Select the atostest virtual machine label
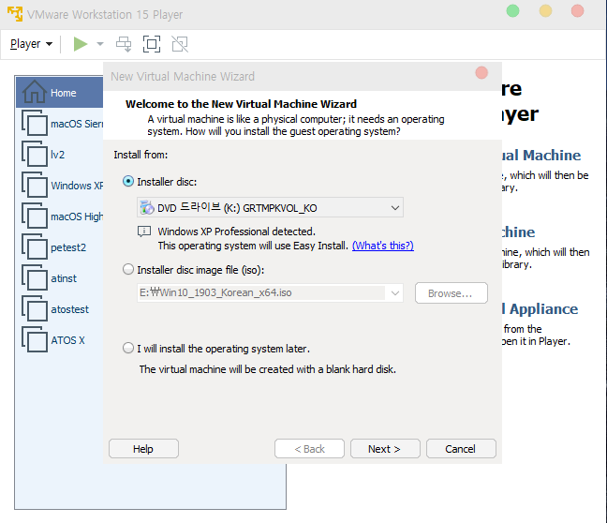The width and height of the screenshot is (607, 523). pyautogui.click(x=69, y=309)
